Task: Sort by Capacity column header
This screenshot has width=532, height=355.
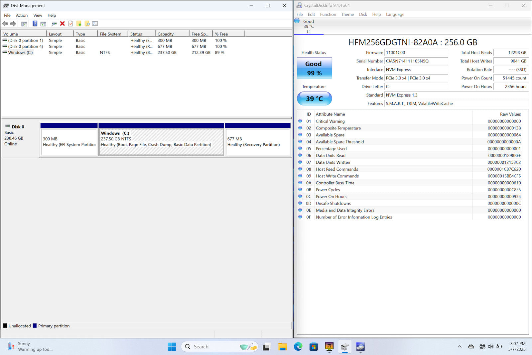Action: 172,34
